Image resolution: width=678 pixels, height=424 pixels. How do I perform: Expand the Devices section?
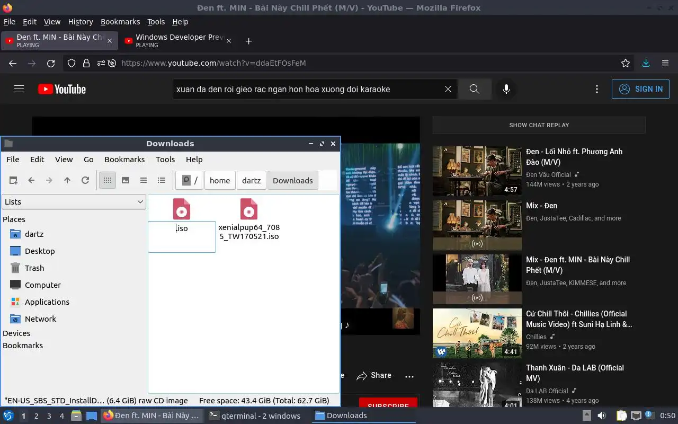(x=16, y=333)
